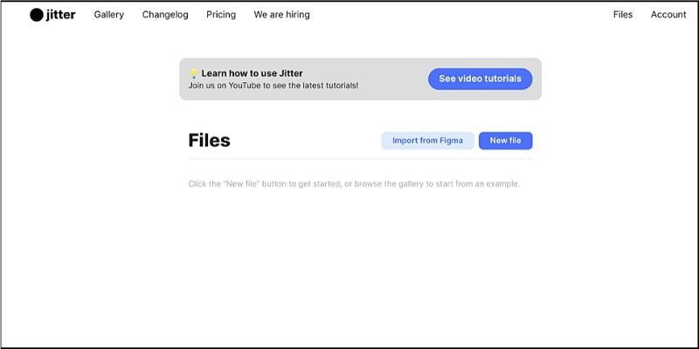Open the Gallery page
Image resolution: width=699 pixels, height=349 pixels.
(108, 15)
